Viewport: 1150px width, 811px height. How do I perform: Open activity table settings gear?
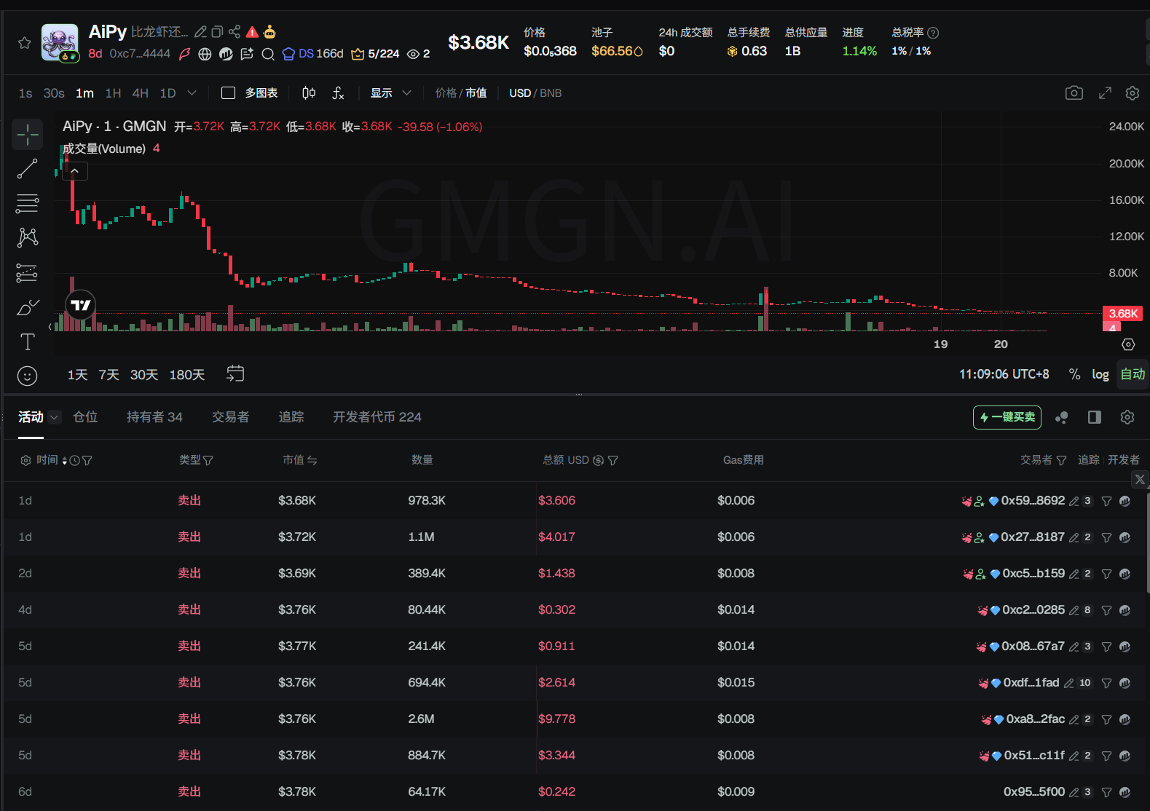tap(1127, 417)
